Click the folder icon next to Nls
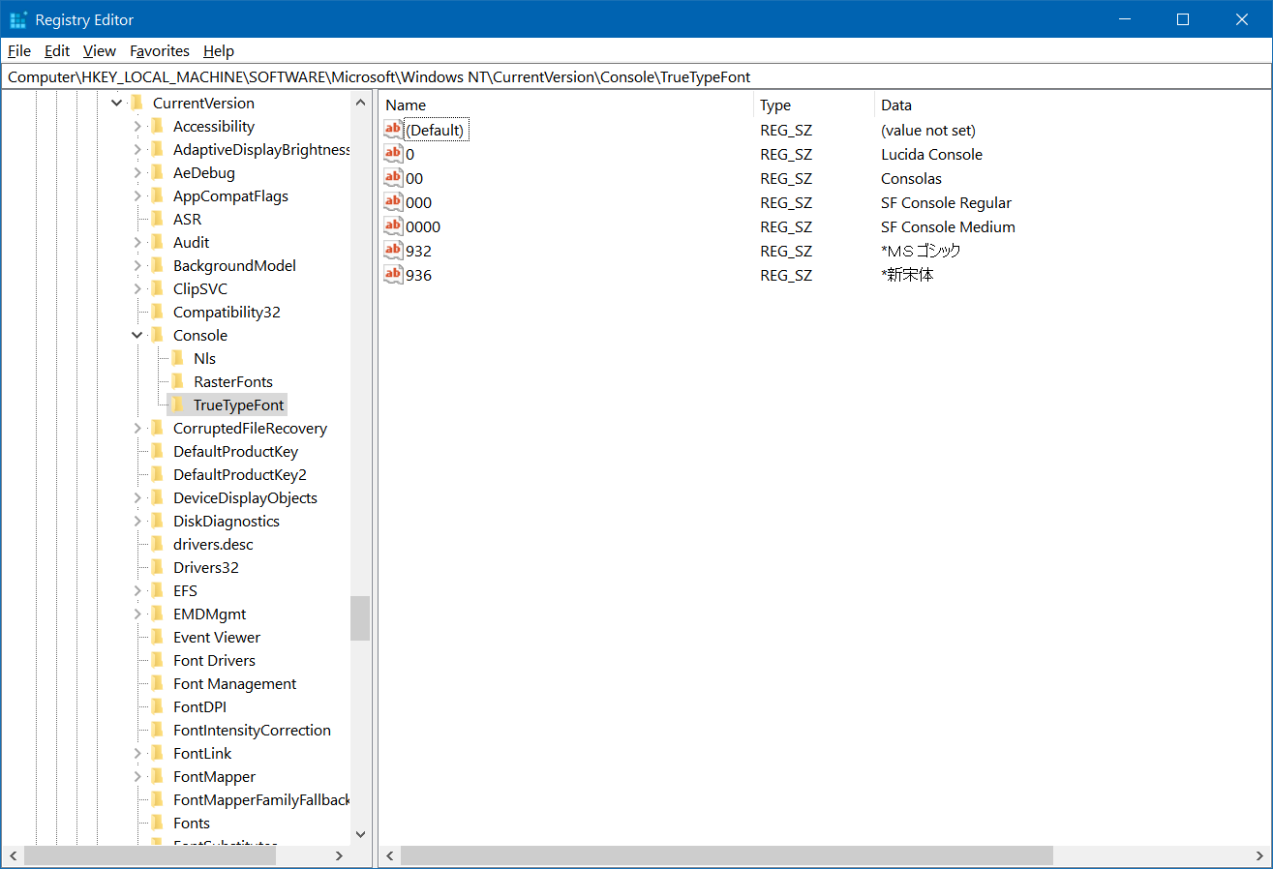Viewport: 1273px width, 869px height. click(177, 358)
